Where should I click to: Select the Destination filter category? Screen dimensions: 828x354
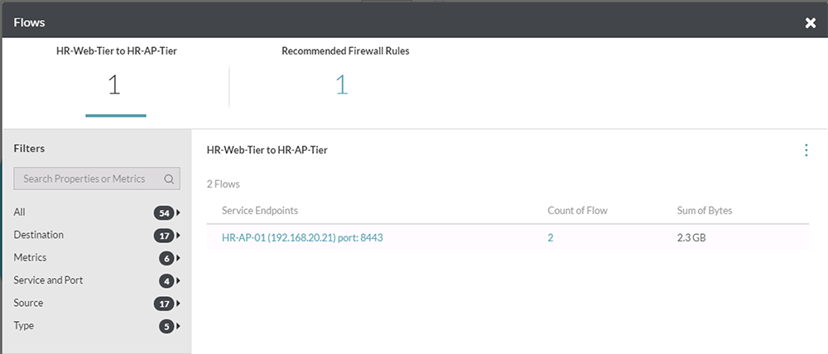pos(39,235)
